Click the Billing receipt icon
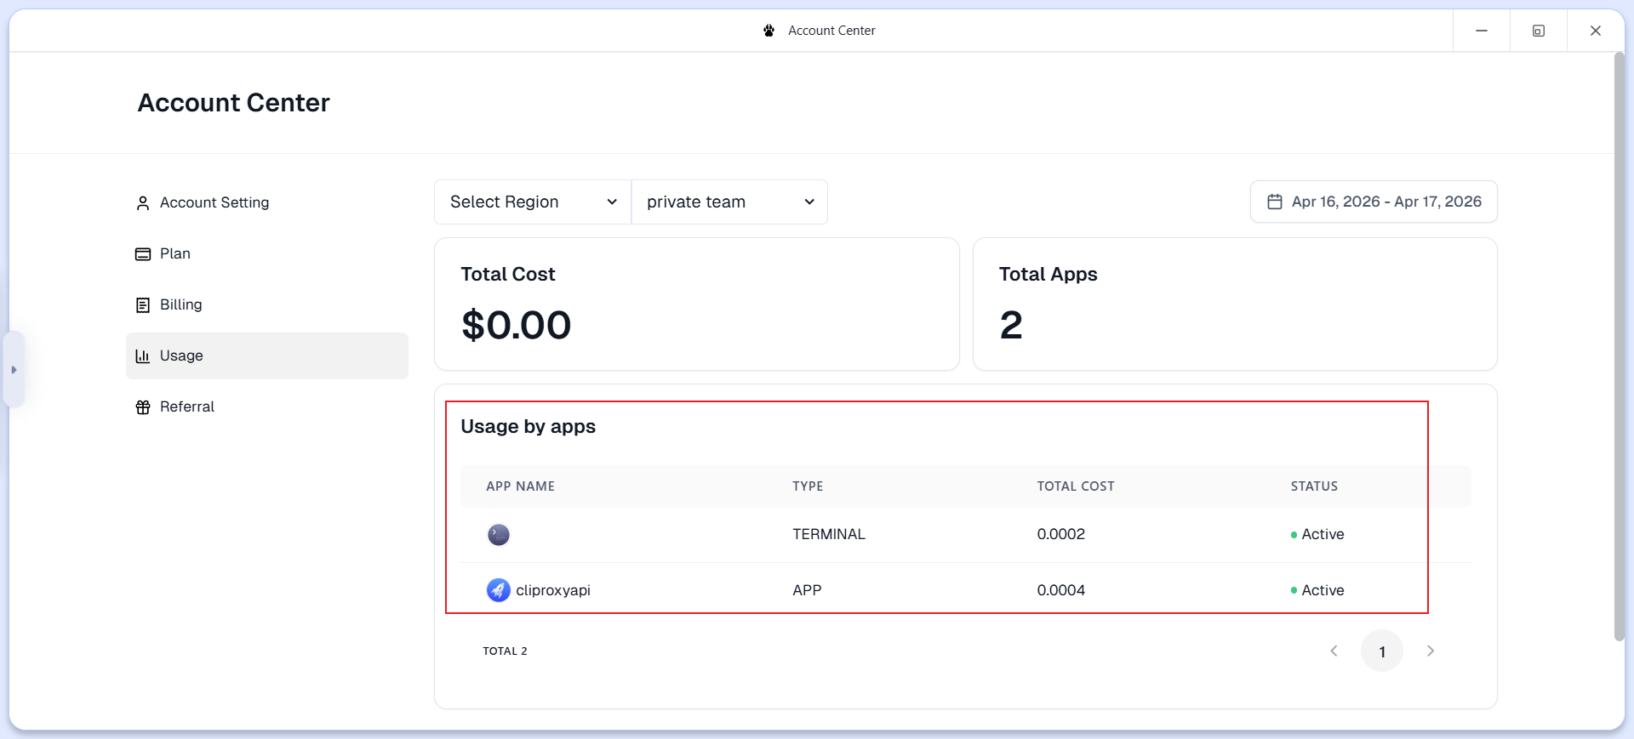1634x739 pixels. click(x=143, y=305)
